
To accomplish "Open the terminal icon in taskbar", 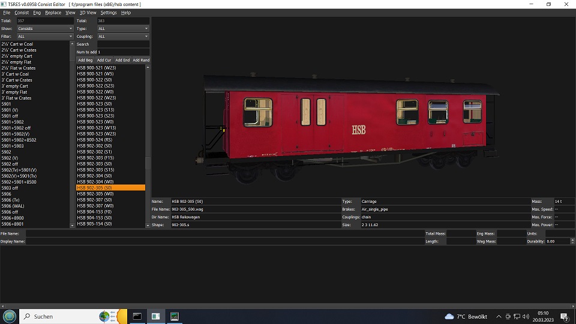I will coord(137,316).
